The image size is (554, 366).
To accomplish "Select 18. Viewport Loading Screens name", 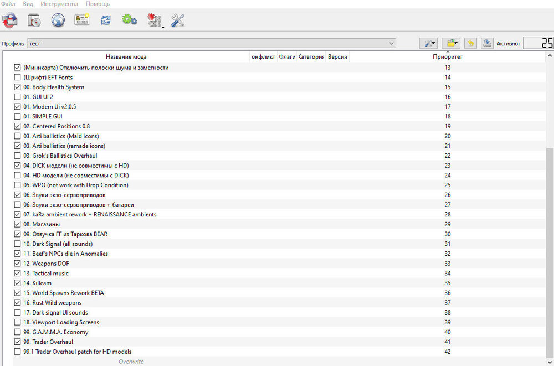I will [x=61, y=322].
